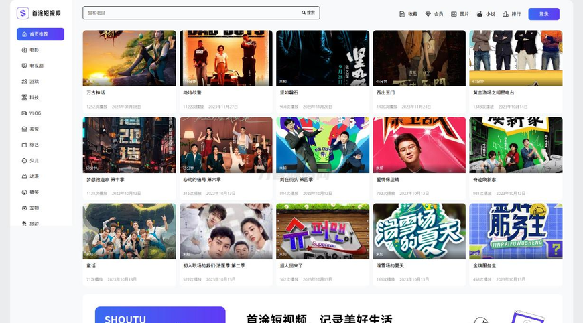Open the 收藏 favorites icon in header

[402, 14]
